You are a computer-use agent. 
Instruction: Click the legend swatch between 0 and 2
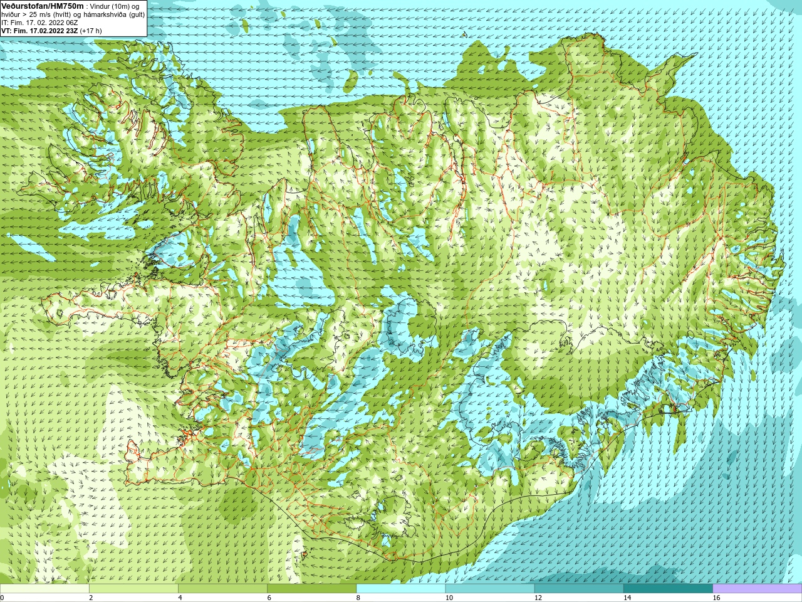(44, 589)
